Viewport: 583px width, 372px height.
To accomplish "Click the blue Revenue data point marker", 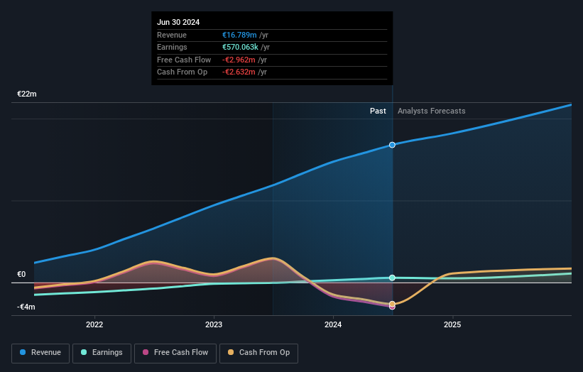I will tap(392, 145).
